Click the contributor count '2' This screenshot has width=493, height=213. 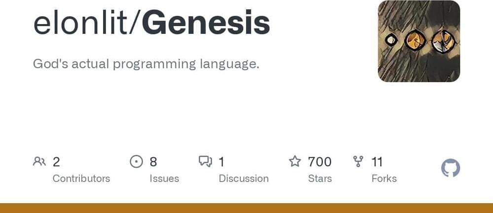56,161
